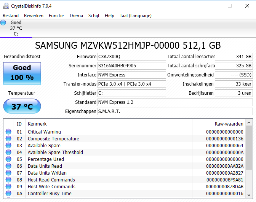Screen dimensions: 256x202
Task: Click the Gezondheidstoest. label
Action: point(22,57)
